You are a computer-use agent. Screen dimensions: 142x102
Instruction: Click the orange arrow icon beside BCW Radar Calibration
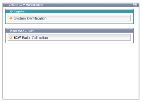pos(11,38)
